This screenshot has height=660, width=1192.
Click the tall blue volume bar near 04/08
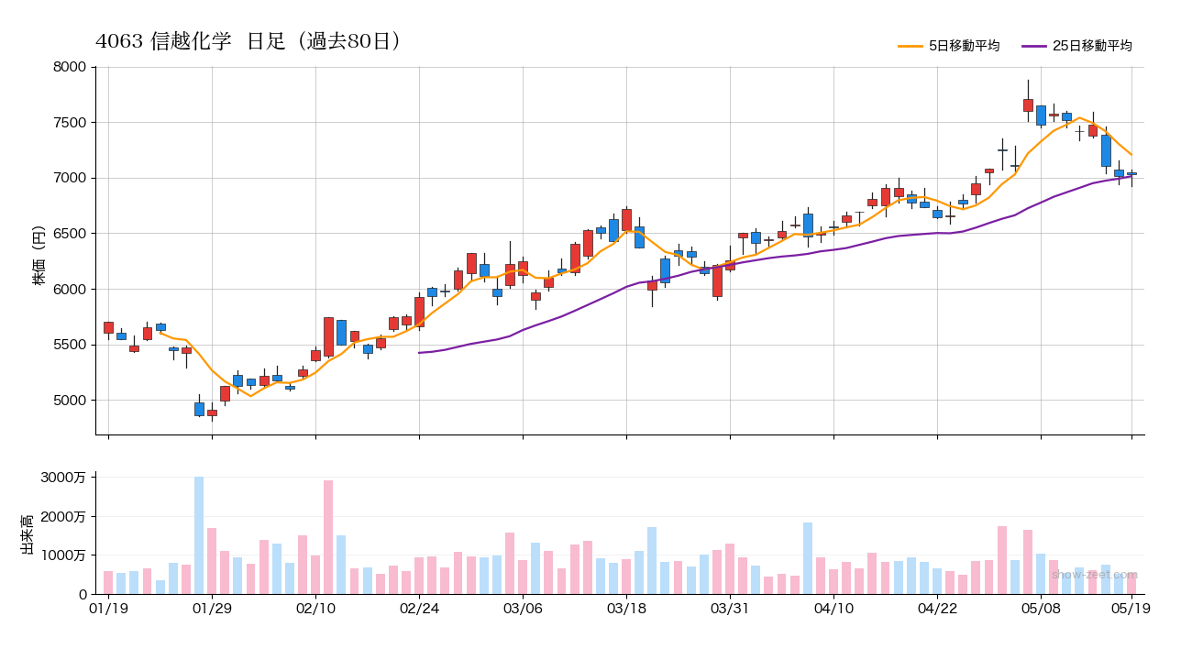point(808,558)
